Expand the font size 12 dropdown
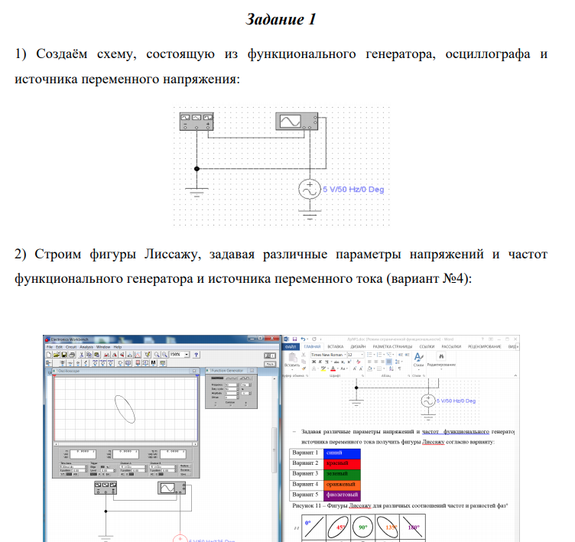 click(361, 355)
